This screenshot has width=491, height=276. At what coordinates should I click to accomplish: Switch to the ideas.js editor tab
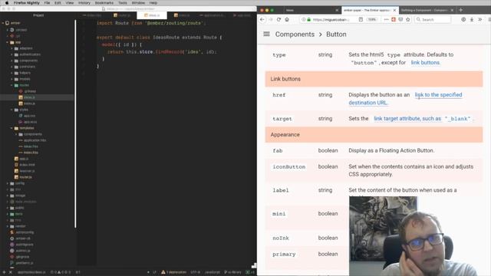pyautogui.click(x=152, y=15)
